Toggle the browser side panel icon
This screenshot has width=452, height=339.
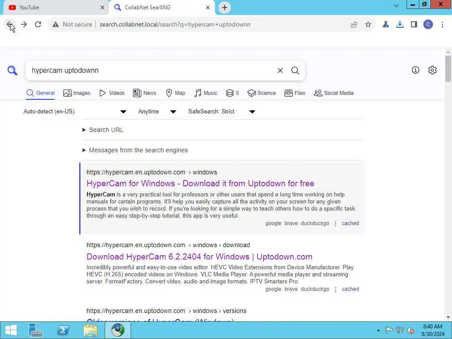click(x=414, y=25)
